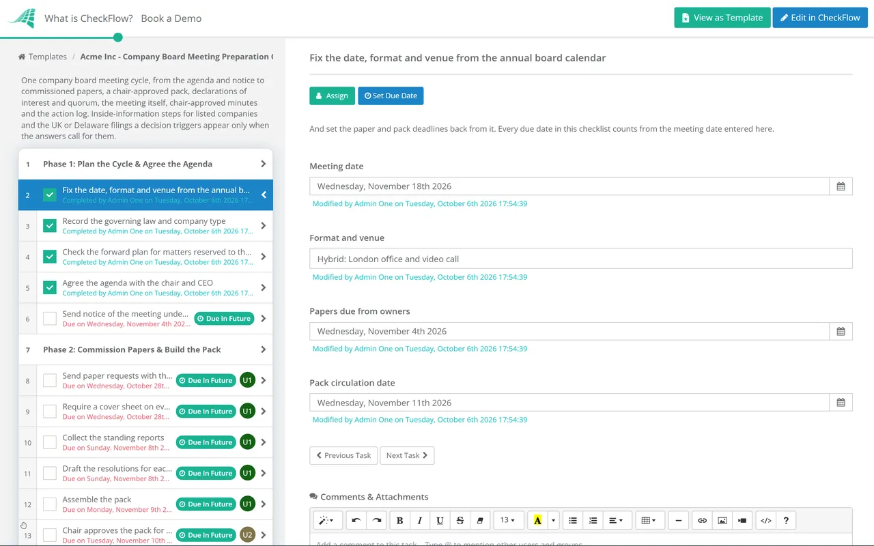Open the font size 13 dropdown

(x=508, y=520)
